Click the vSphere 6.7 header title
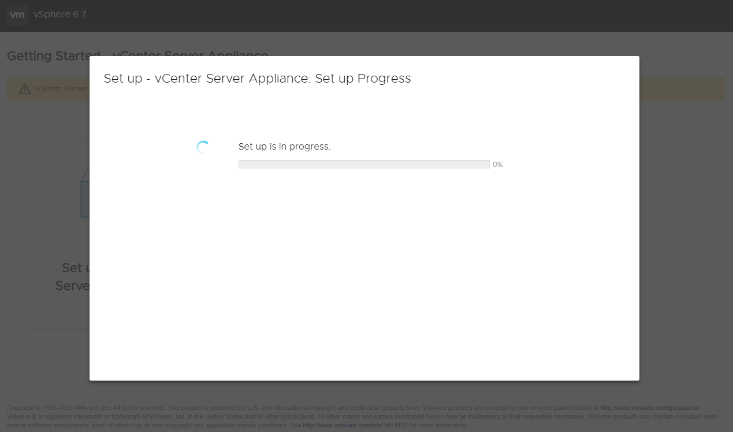This screenshot has width=733, height=432. (60, 15)
